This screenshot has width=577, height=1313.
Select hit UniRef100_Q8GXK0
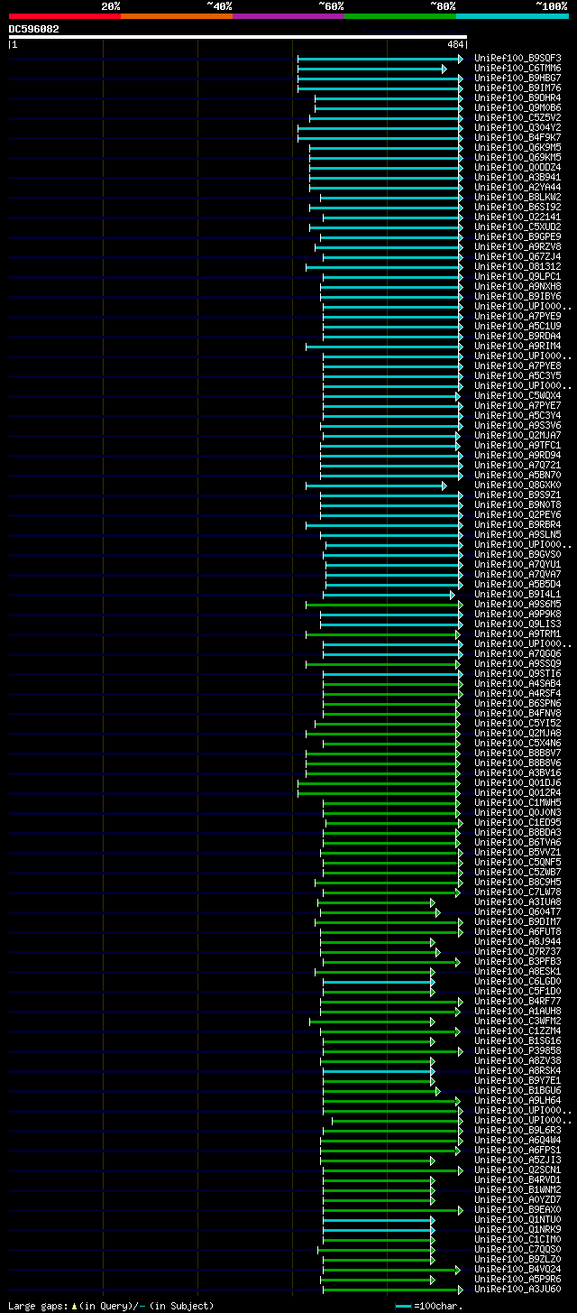pos(517,485)
